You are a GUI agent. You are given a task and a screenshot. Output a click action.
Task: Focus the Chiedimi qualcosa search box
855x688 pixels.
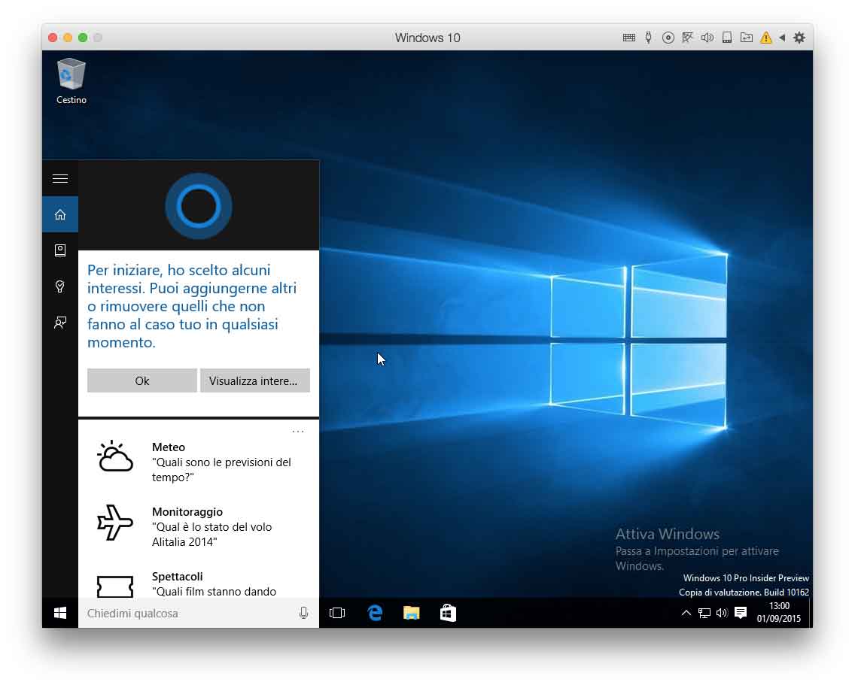[199, 614]
